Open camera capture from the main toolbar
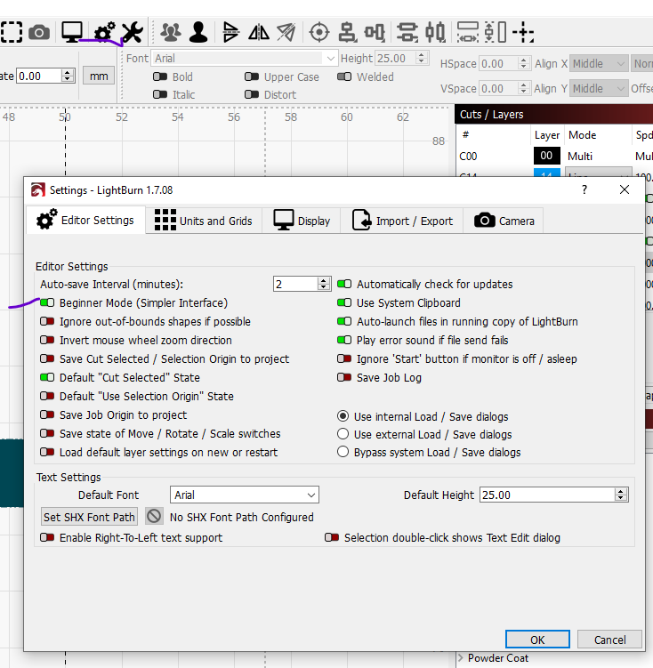 point(39,32)
